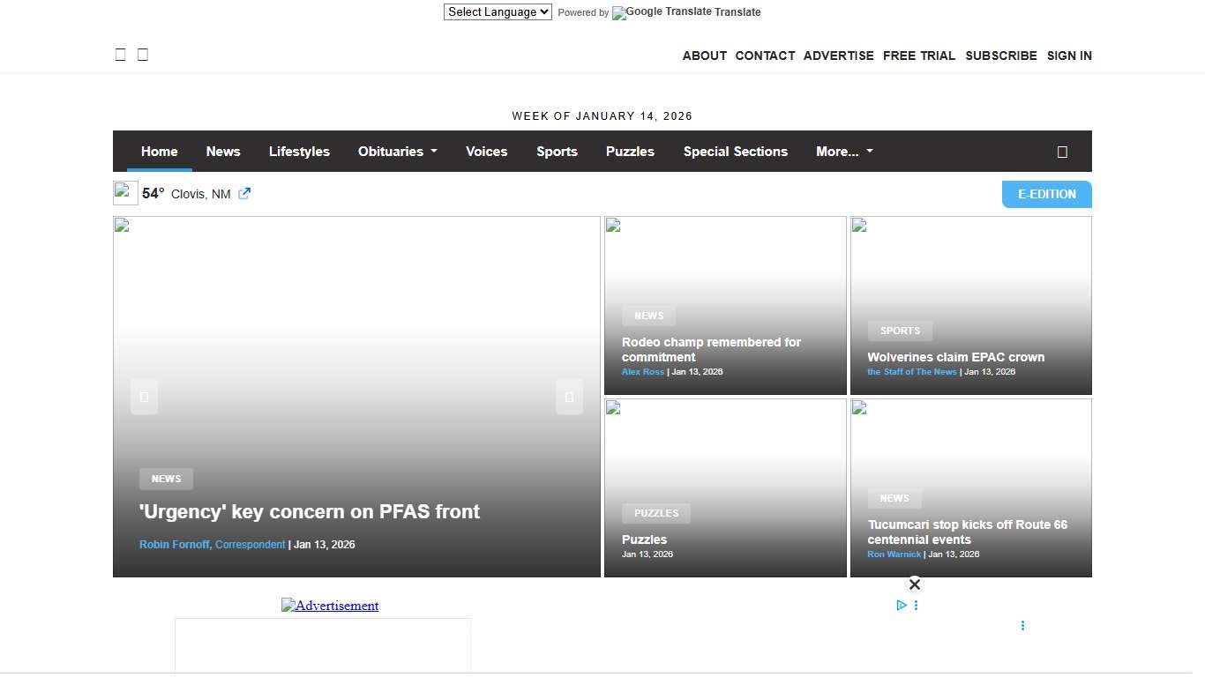This screenshot has height=677, width=1205.
Task: Click the first social icon in top-left header
Action: (x=121, y=55)
